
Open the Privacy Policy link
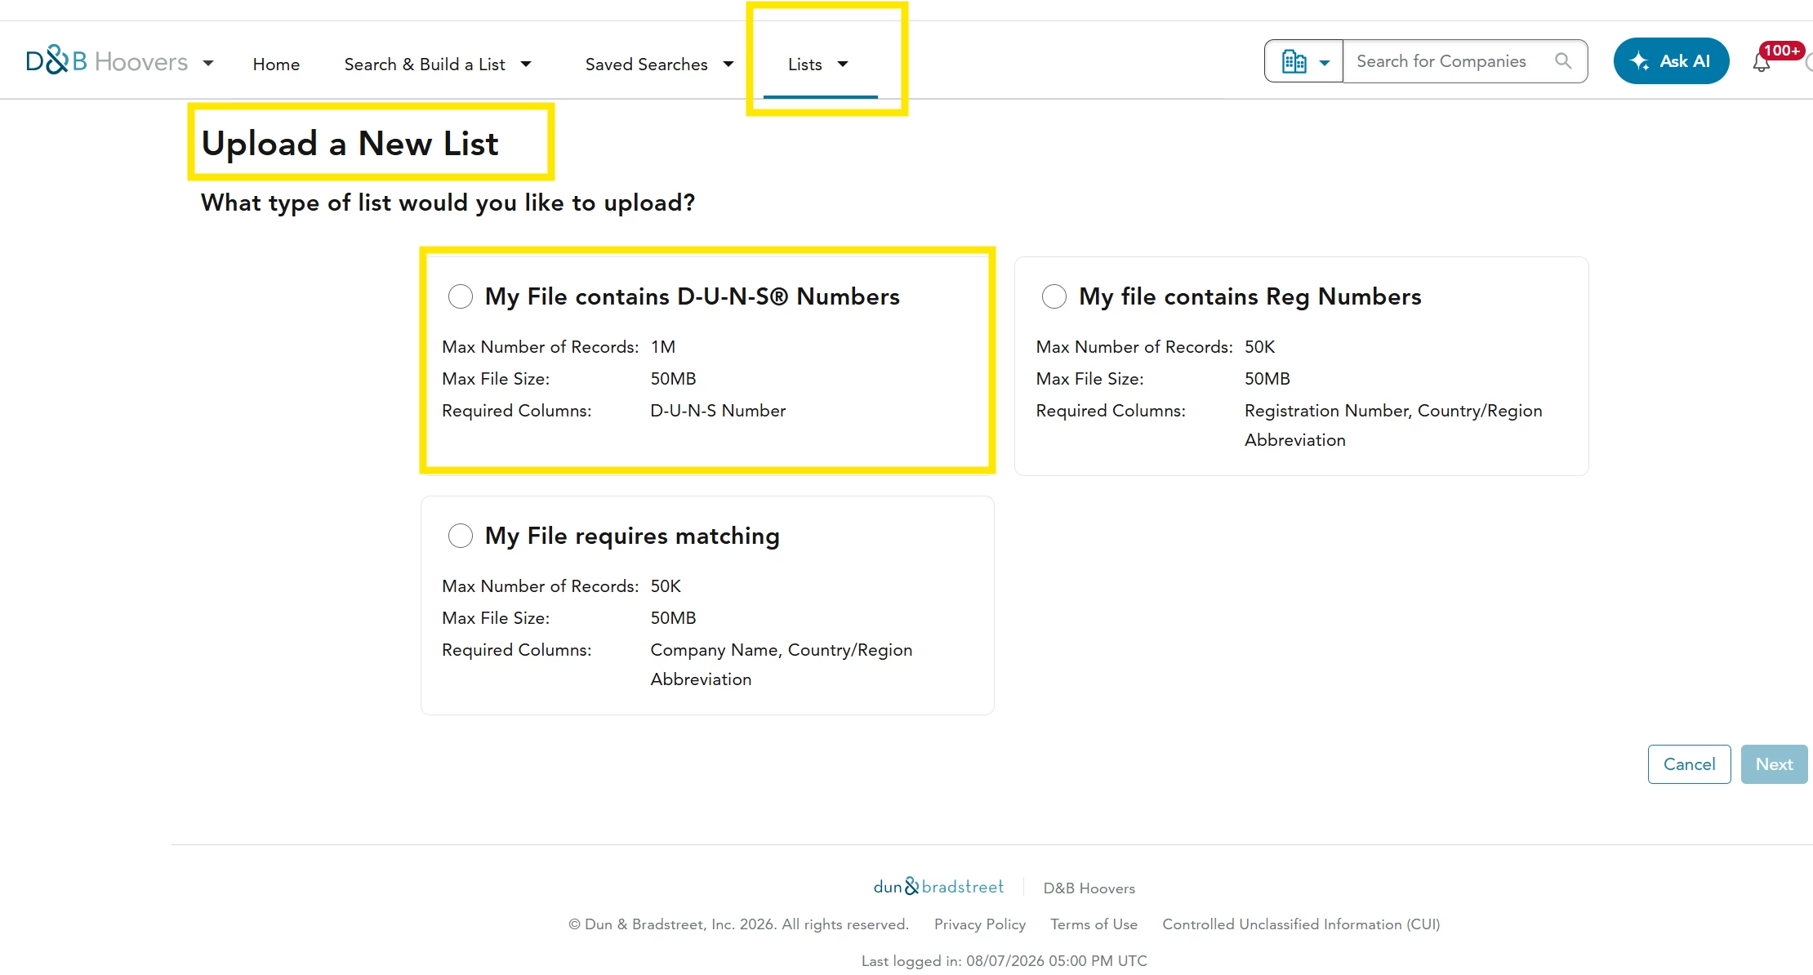point(980,924)
